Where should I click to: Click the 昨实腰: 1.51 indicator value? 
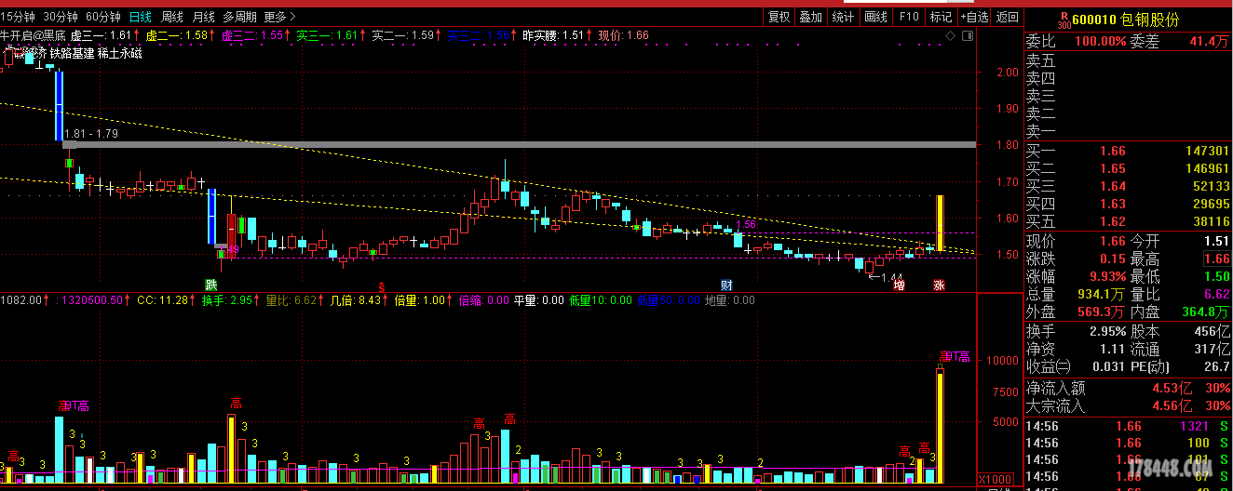coord(553,35)
